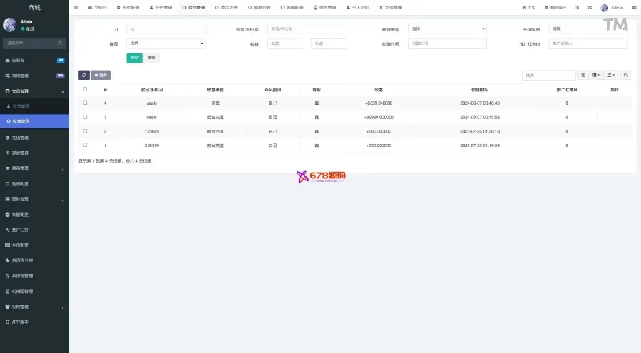Image resolution: width=641 pixels, height=353 pixels.
Task: Click the refresh table icon button
Action: [83, 75]
